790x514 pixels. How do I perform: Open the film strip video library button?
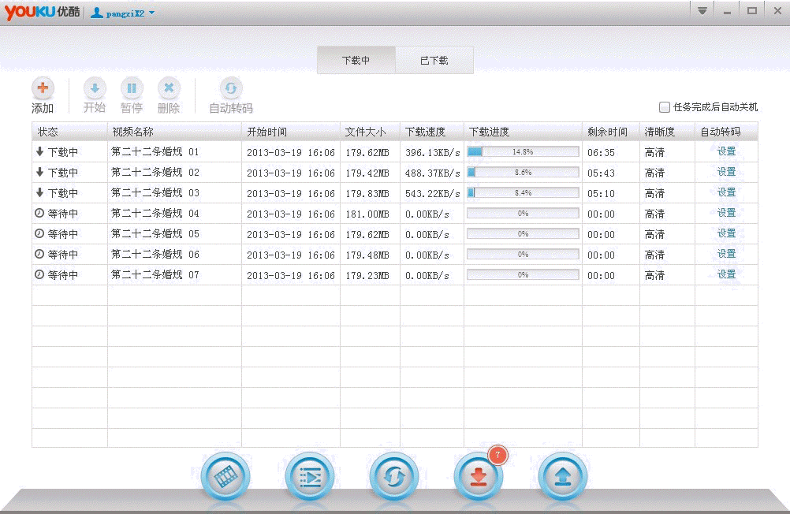click(x=225, y=476)
